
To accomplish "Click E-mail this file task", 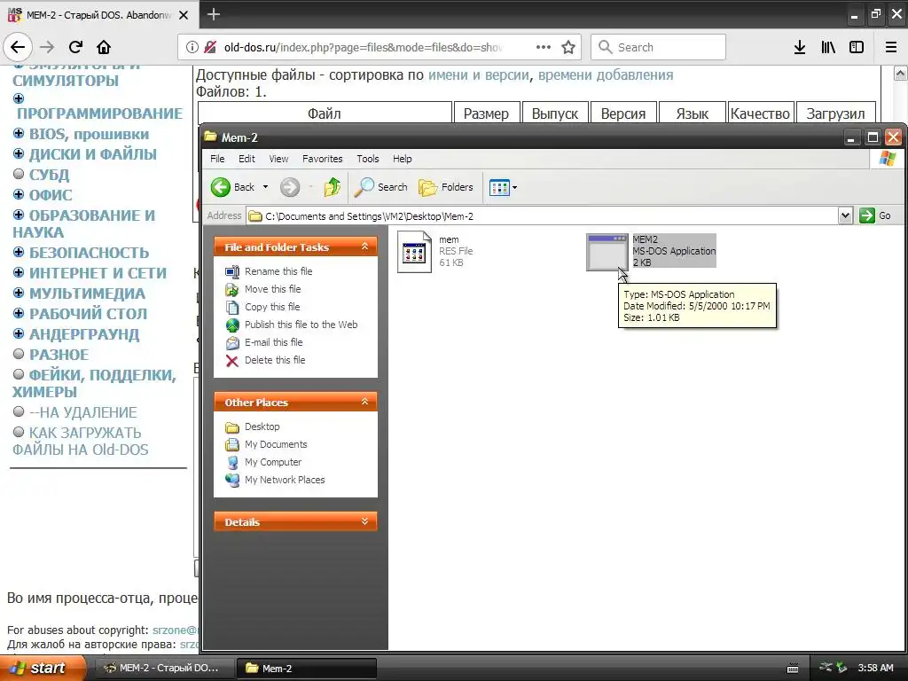I will (273, 342).
